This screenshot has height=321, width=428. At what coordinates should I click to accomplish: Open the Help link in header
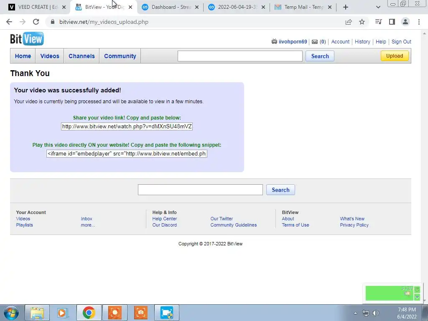pos(381,42)
